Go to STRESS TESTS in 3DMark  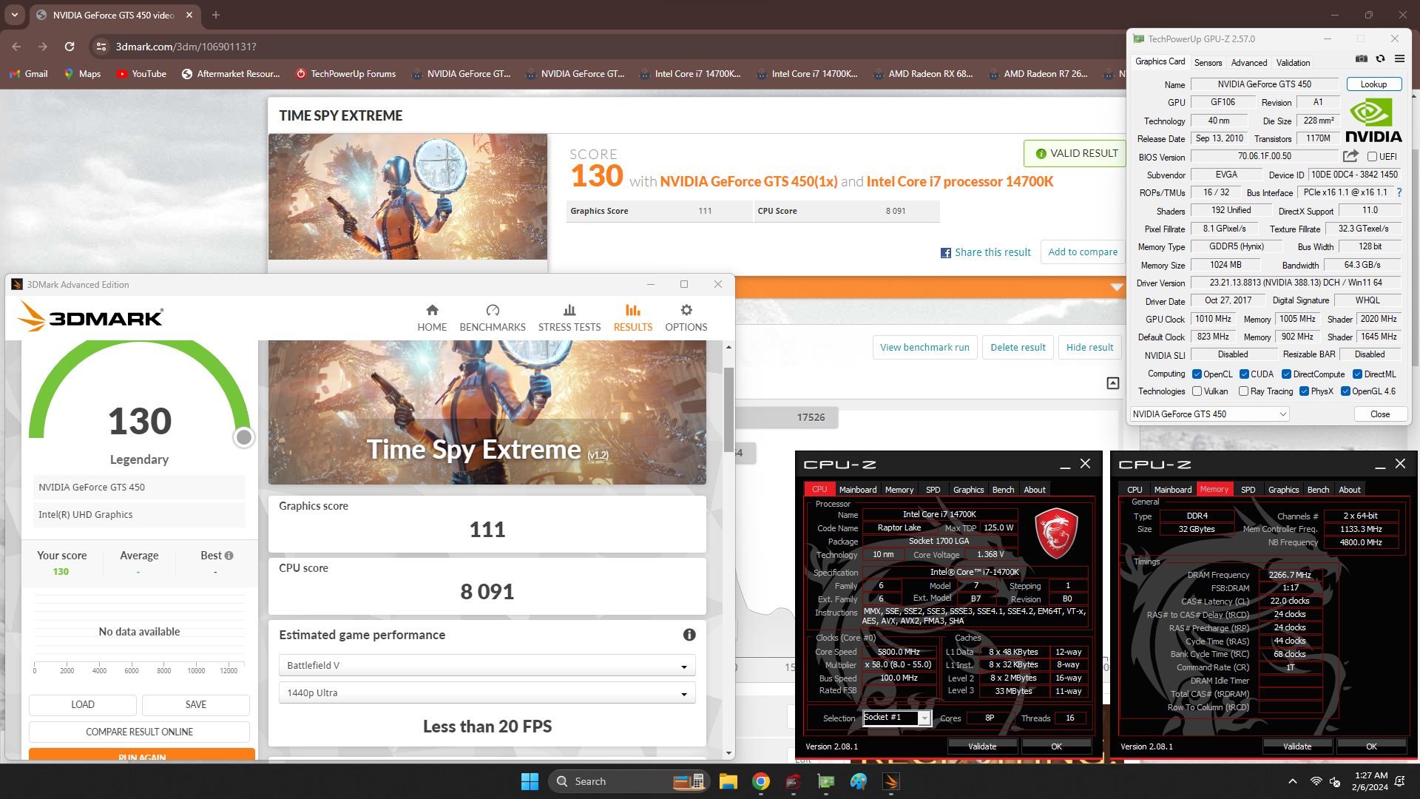click(569, 318)
